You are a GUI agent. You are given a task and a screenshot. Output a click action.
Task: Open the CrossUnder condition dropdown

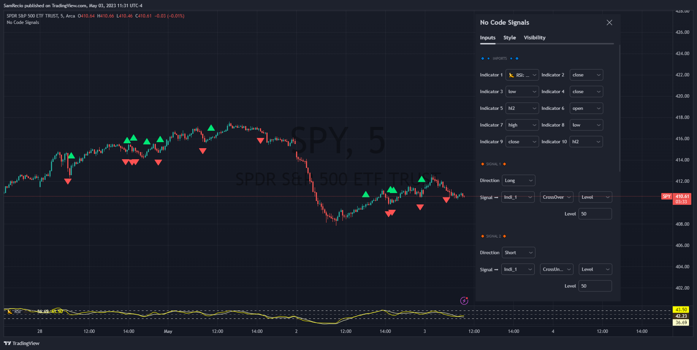[557, 269]
